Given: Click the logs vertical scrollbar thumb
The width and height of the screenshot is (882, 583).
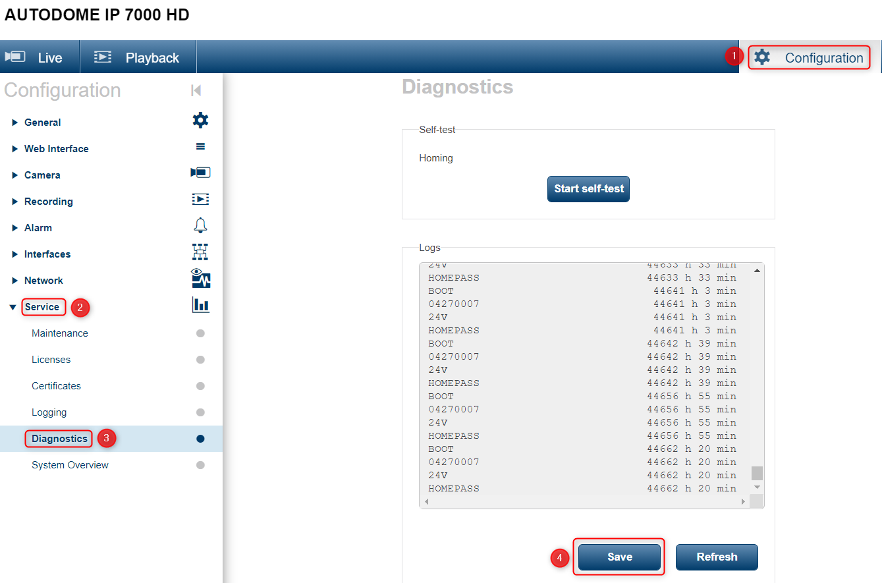Looking at the screenshot, I should (756, 473).
